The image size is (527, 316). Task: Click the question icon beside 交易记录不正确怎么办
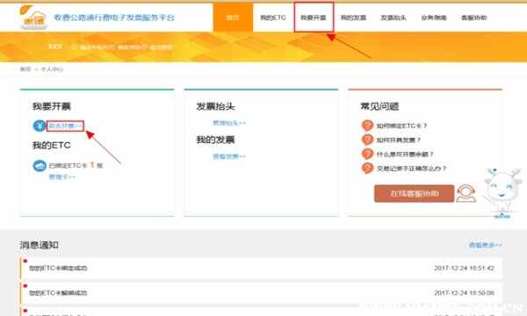coord(367,168)
